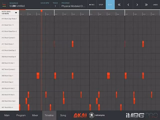Image resolution: width=160 pixels, height=120 pixels.
Task: Toggle the REC record button
Action: click(92, 5)
